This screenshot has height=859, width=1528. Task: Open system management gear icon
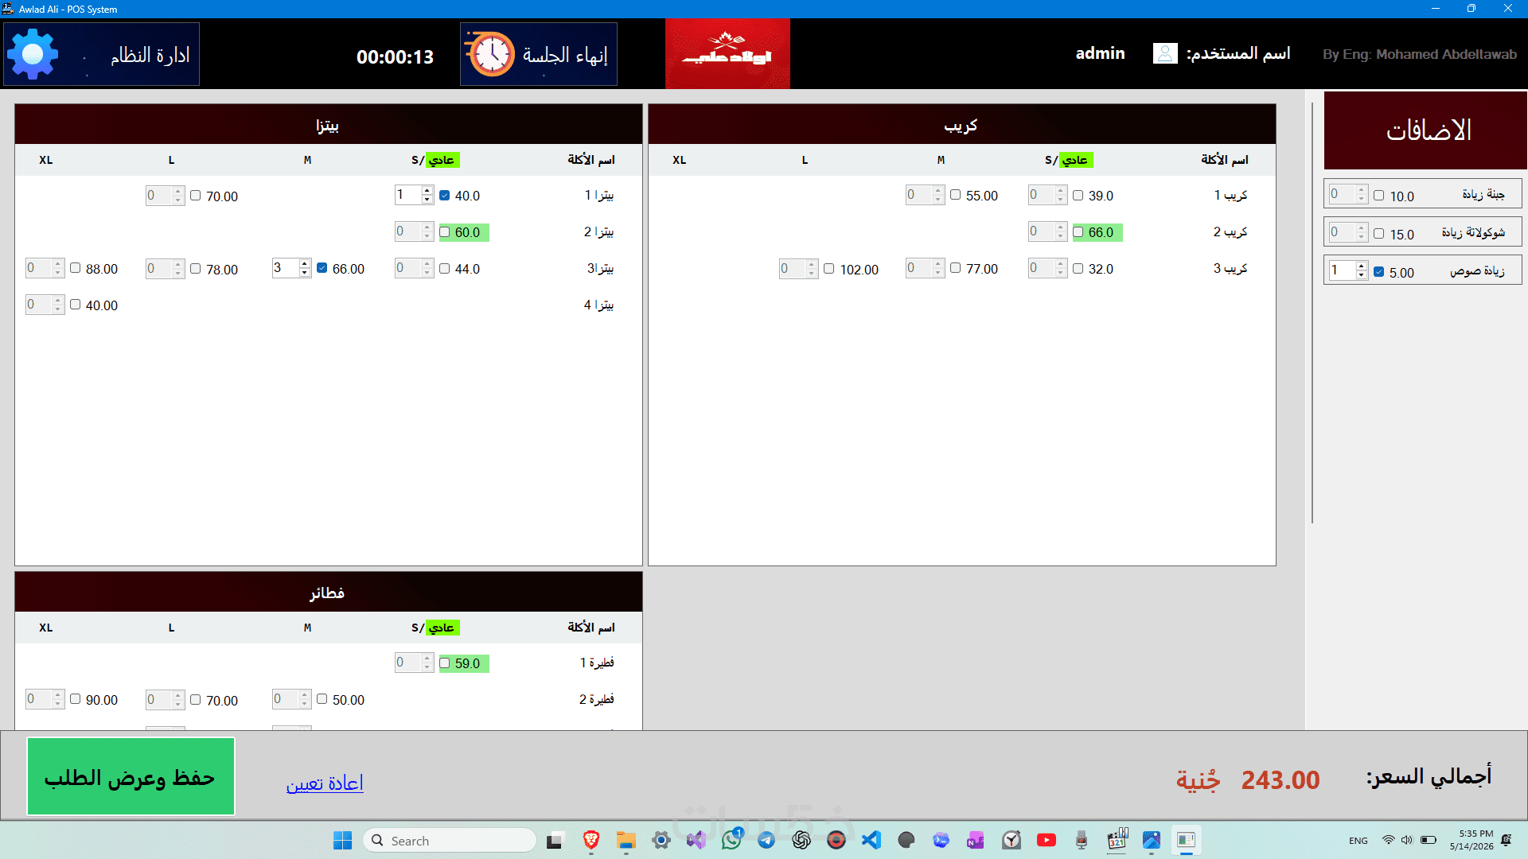[x=33, y=54]
